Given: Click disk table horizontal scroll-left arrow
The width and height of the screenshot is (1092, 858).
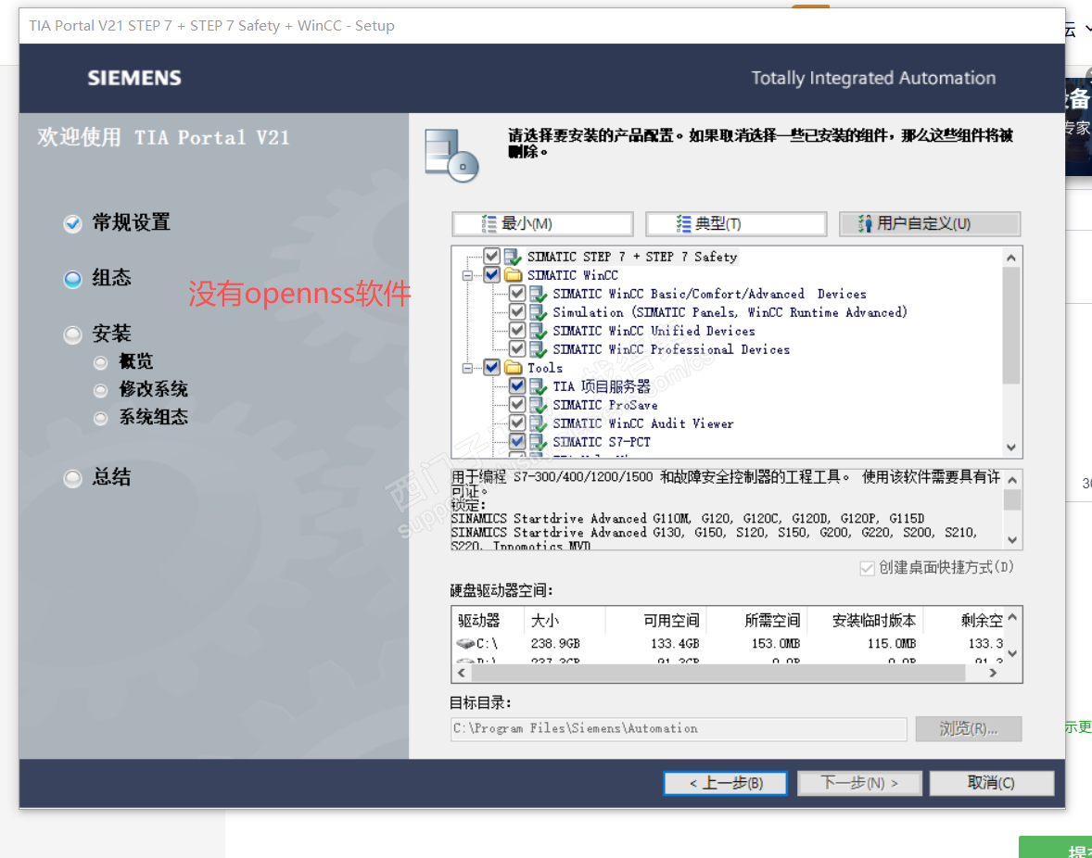Looking at the screenshot, I should [461, 673].
